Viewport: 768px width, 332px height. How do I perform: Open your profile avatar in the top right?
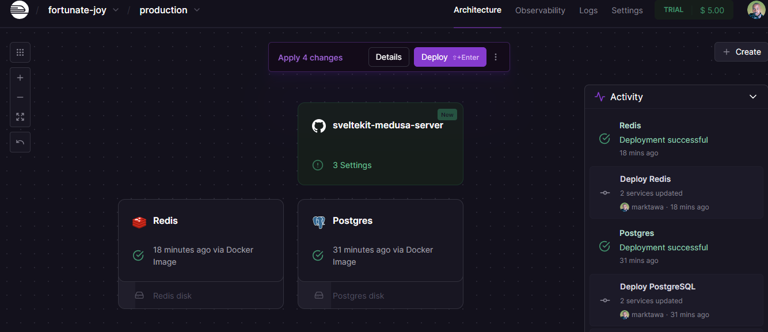coord(756,10)
